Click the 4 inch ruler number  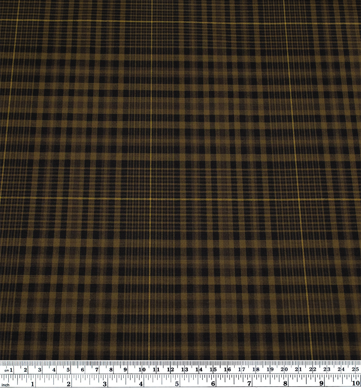141,384
